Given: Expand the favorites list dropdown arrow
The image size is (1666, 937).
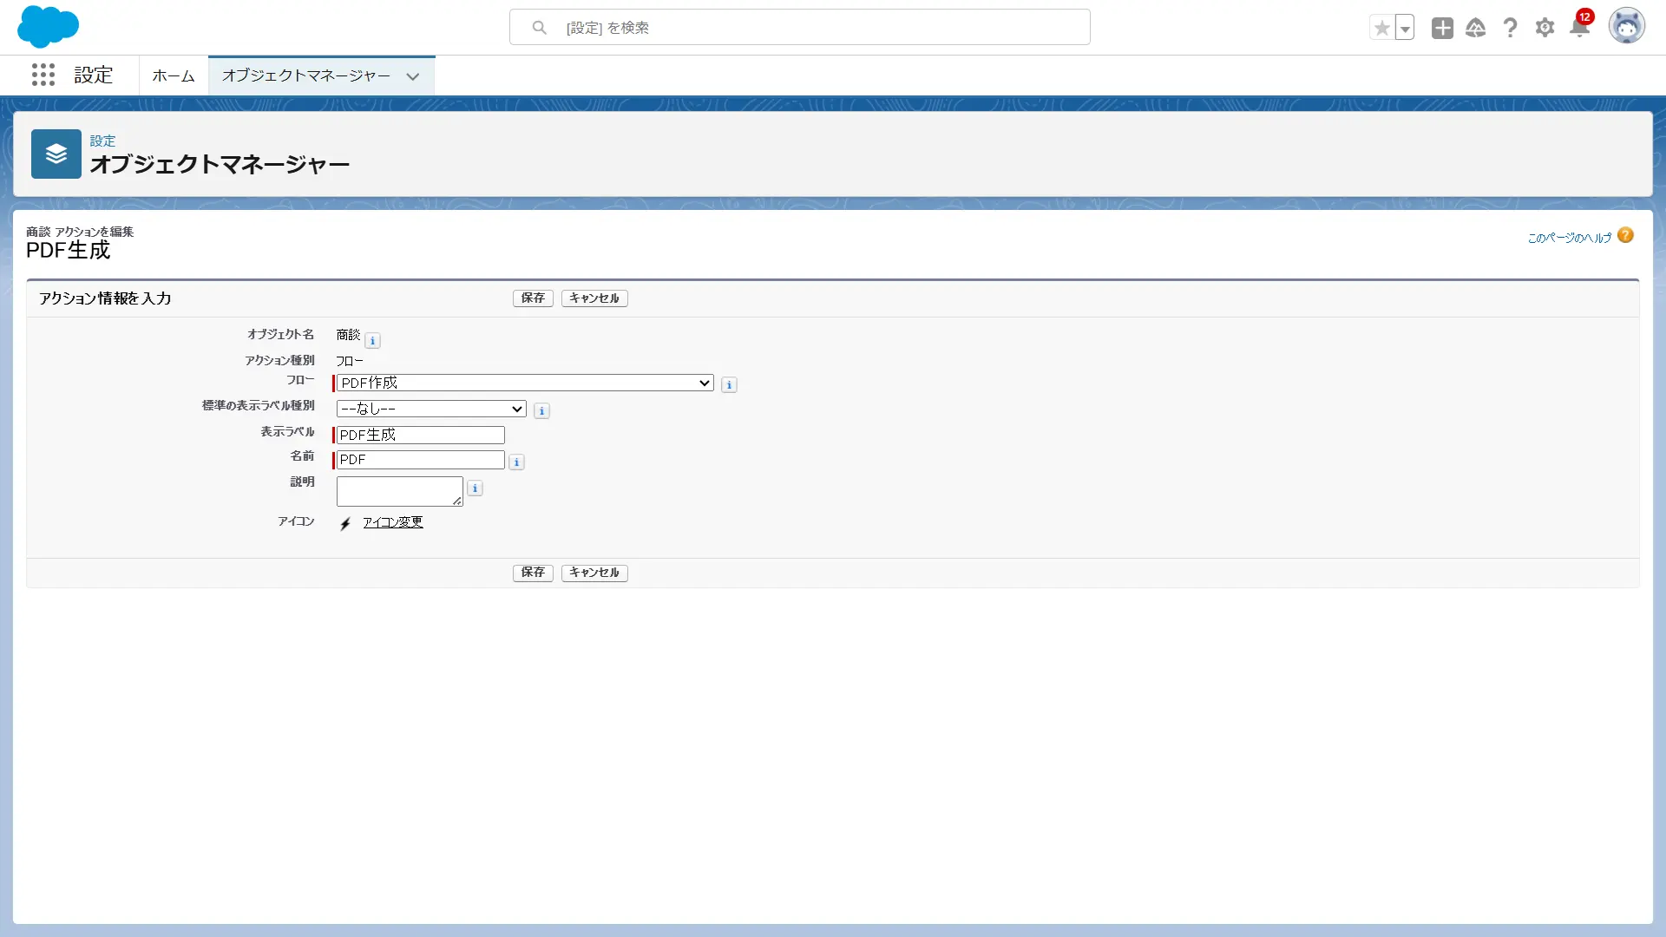Looking at the screenshot, I should (1405, 28).
